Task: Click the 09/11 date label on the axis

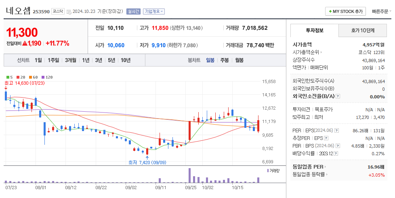Action: [x=161, y=188]
